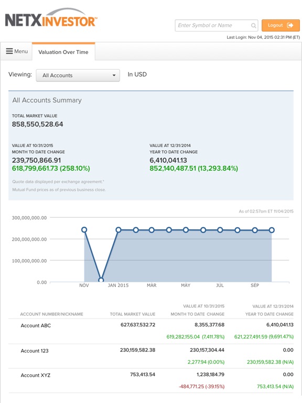
Task: Open Account XYZ row
Action: tap(151, 380)
